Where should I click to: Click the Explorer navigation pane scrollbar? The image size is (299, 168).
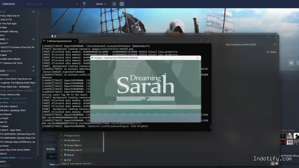104,142
